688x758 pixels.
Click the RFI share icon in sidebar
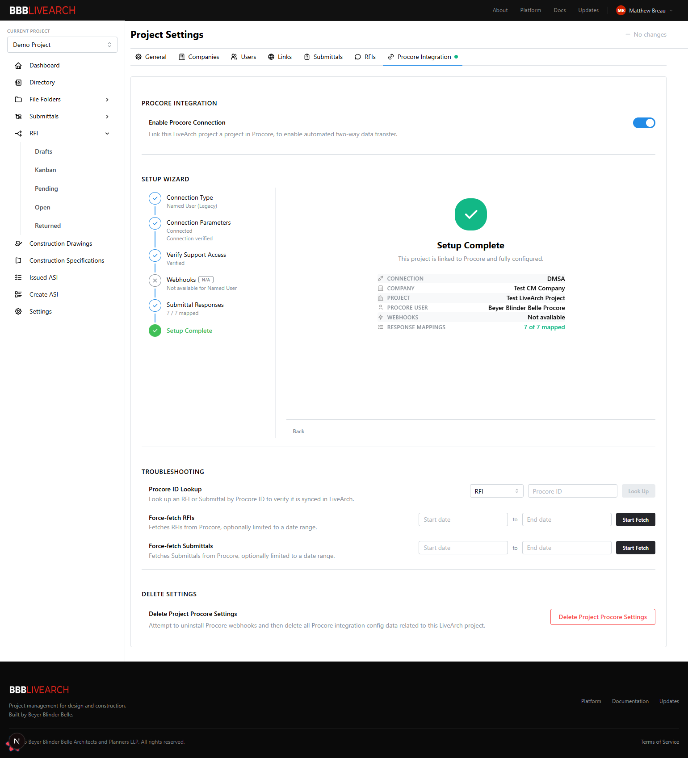[x=18, y=134]
